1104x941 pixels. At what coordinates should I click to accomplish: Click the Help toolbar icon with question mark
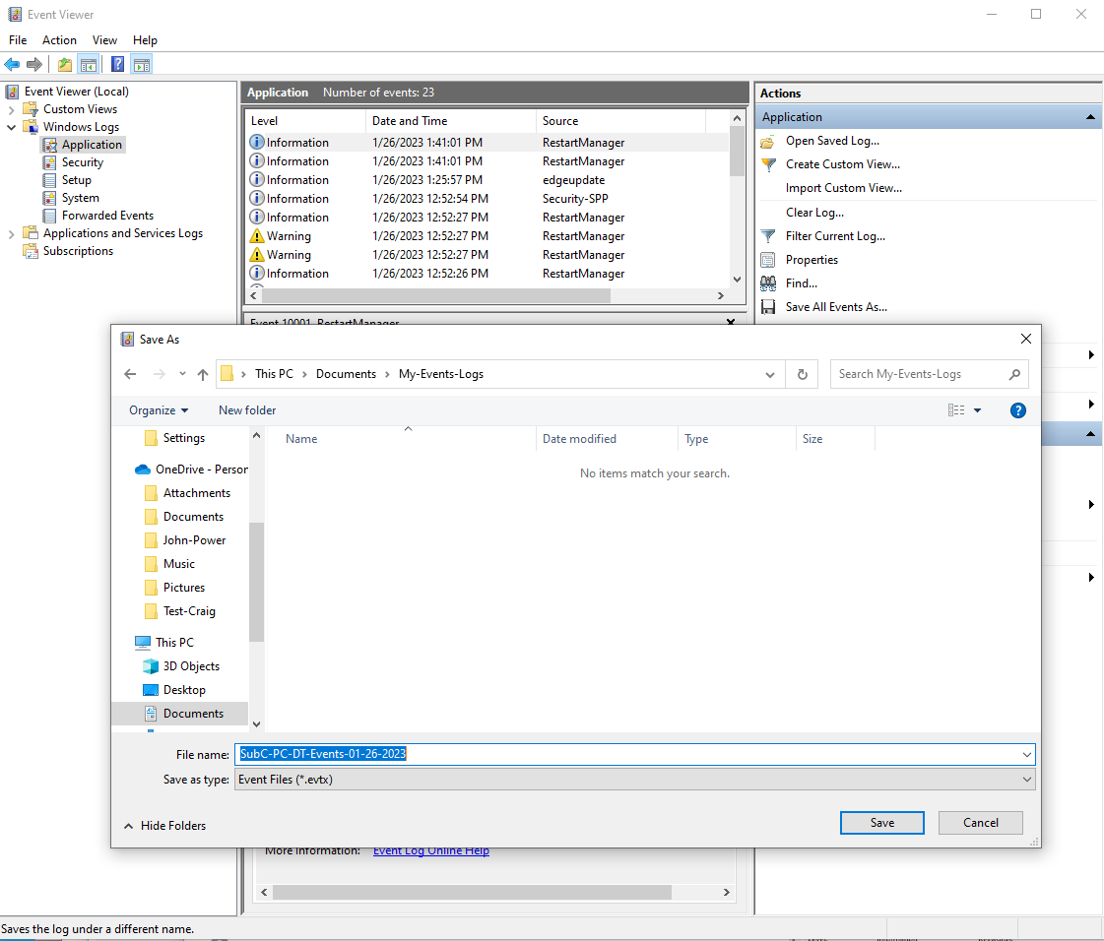pyautogui.click(x=117, y=65)
